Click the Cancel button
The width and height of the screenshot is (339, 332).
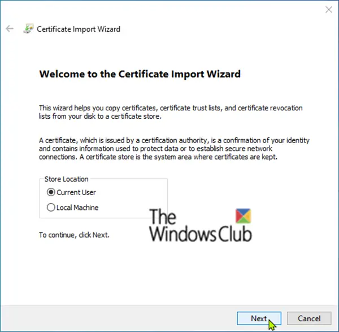coord(309,318)
